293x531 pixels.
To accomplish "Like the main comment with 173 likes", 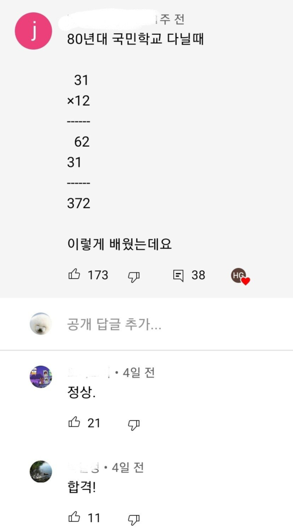I will pyautogui.click(x=75, y=275).
